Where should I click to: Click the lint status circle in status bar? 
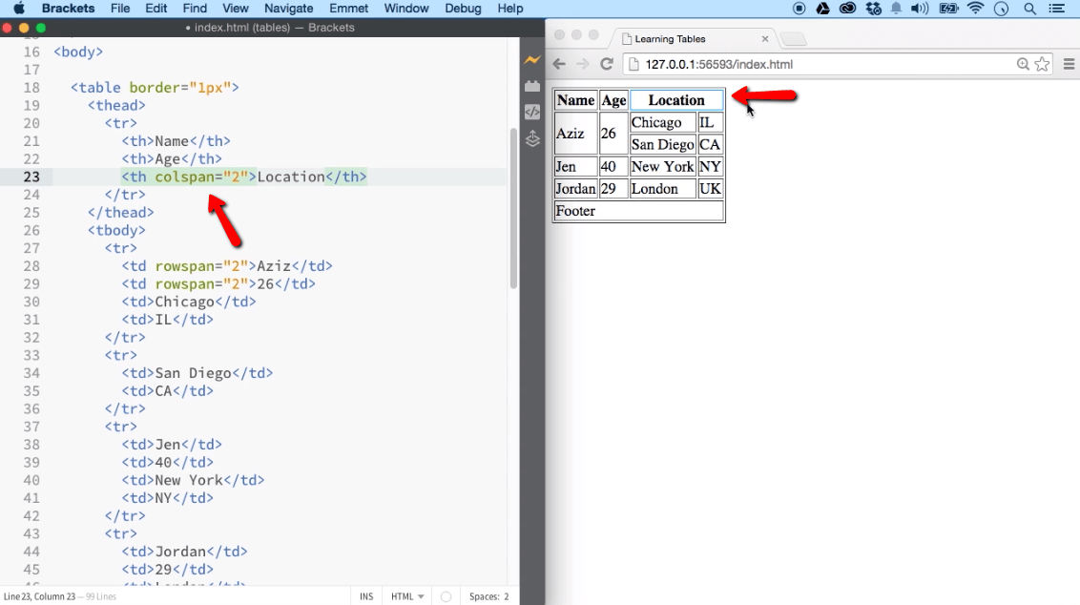click(x=445, y=595)
